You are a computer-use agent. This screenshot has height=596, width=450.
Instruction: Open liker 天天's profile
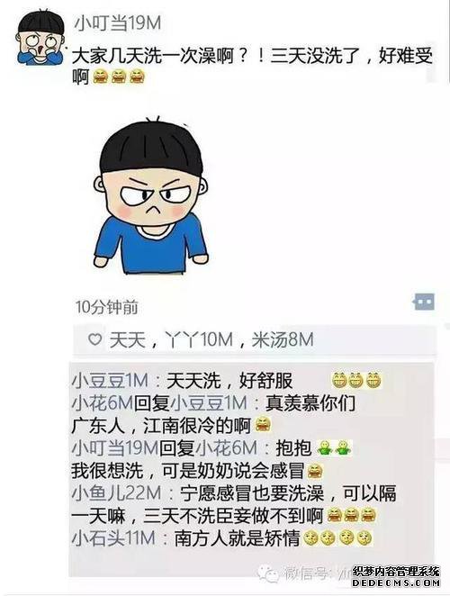click(x=127, y=339)
